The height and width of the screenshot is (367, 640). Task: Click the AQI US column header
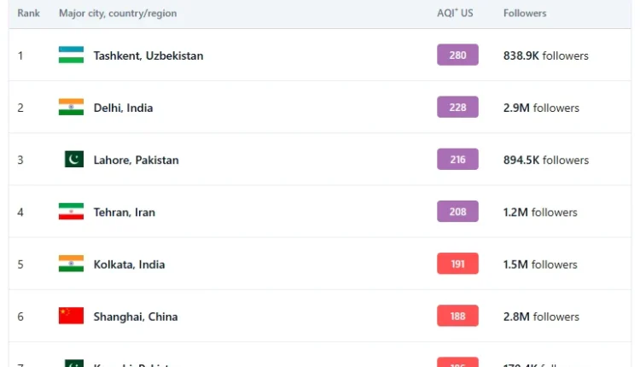tap(455, 14)
